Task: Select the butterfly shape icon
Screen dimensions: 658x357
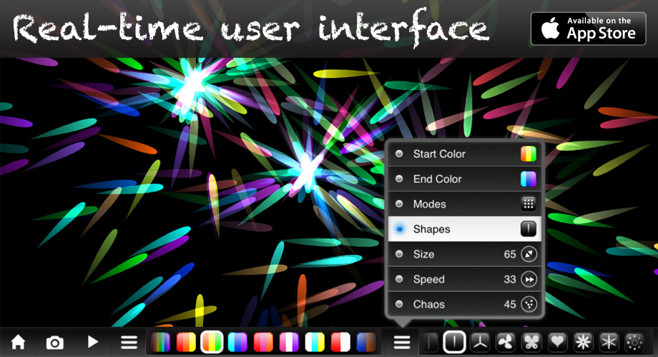Action: coord(531,342)
